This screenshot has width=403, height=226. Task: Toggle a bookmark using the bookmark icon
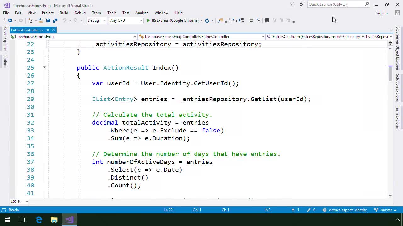coord(267,20)
